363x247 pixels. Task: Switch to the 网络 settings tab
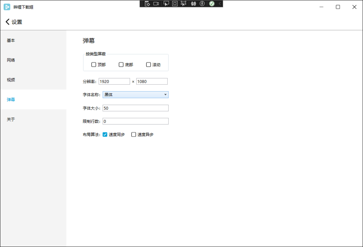pyautogui.click(x=33, y=60)
